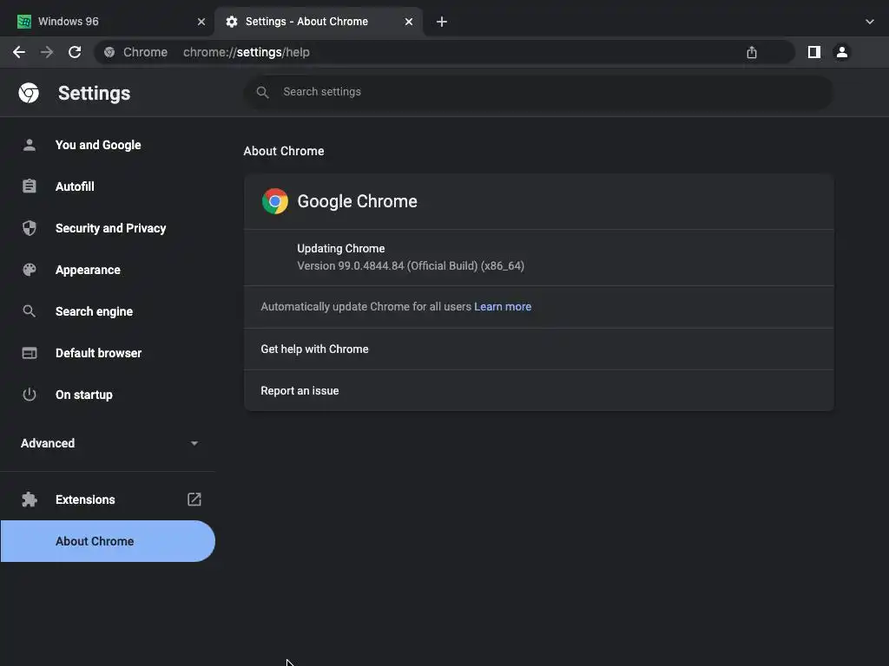
Task: Reload the page with the refresh icon
Action: coord(75,52)
